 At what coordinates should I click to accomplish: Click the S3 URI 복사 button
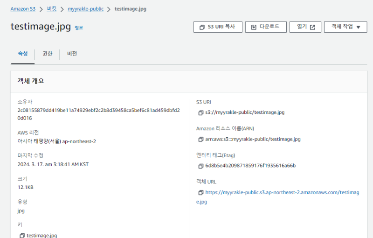(x=218, y=27)
